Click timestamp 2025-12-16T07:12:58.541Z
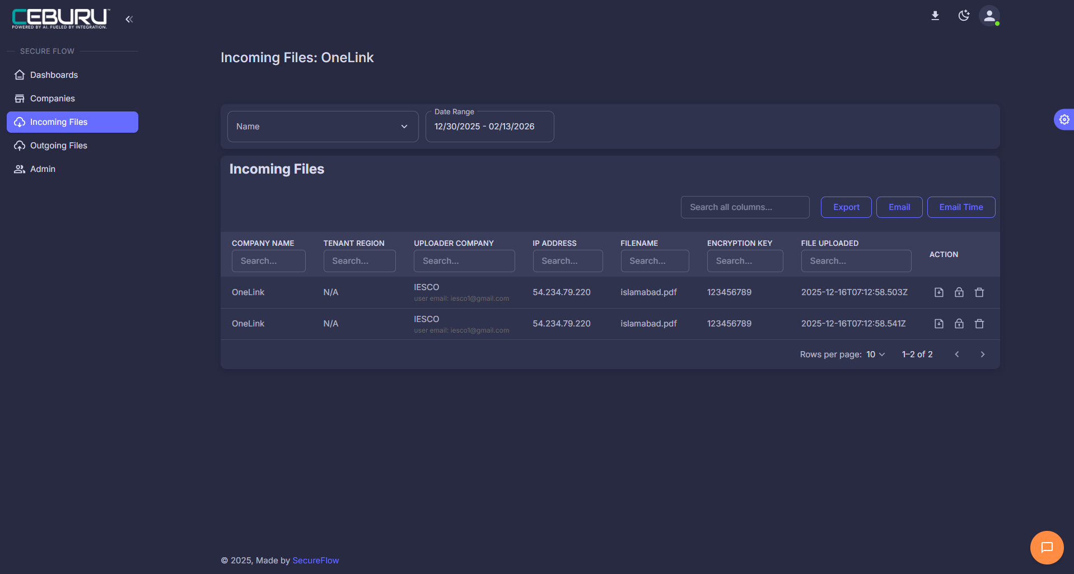The image size is (1074, 574). [x=853, y=324]
